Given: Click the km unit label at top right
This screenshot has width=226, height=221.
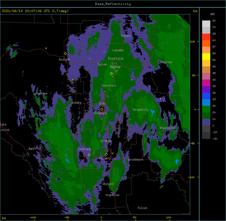Looking at the screenshot, I should click(x=195, y=11).
